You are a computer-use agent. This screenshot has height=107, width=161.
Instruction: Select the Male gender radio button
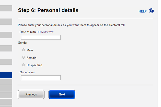(x=24, y=50)
